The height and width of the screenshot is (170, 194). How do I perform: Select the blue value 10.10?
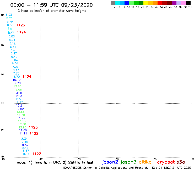(17, 80)
